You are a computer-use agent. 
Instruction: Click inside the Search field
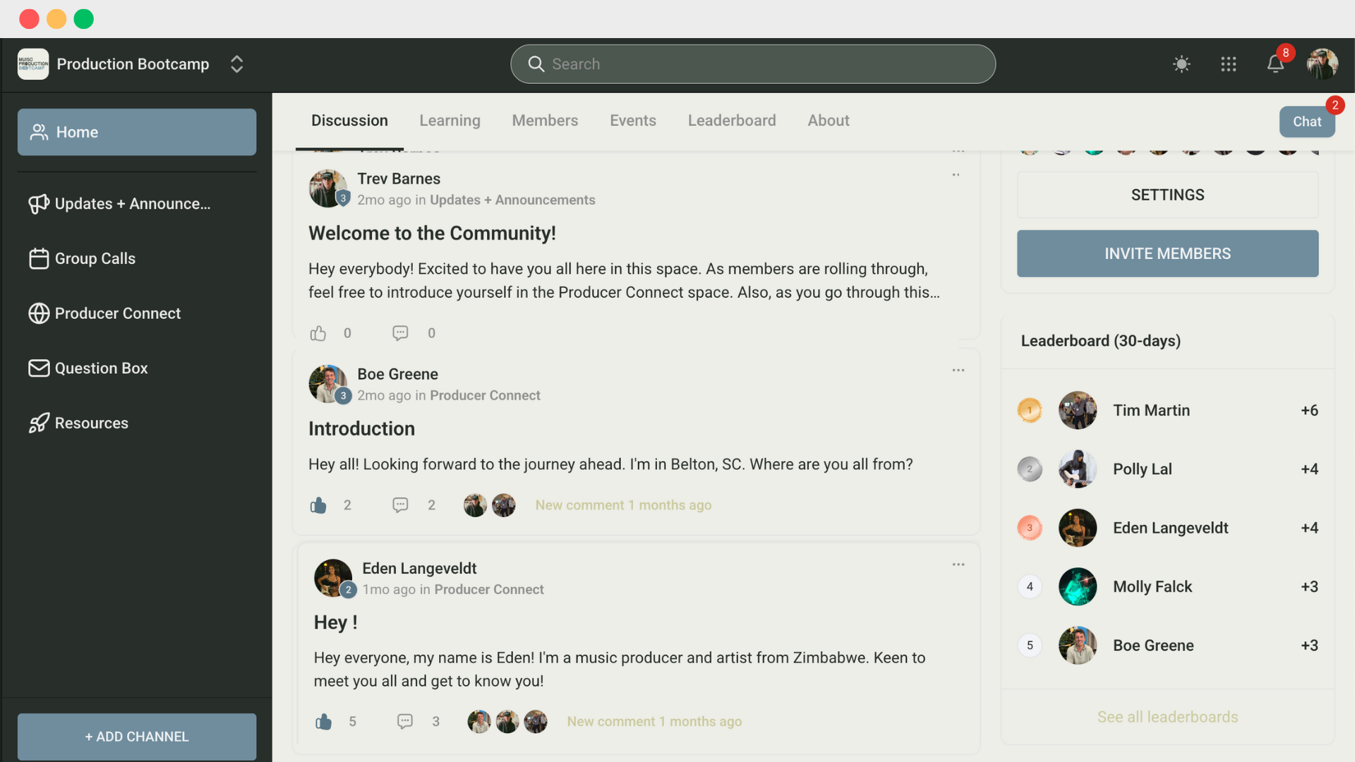tap(753, 64)
